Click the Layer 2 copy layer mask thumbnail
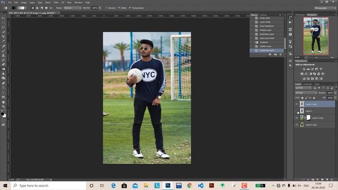Viewport: 338px width, 190px height. click(x=308, y=118)
